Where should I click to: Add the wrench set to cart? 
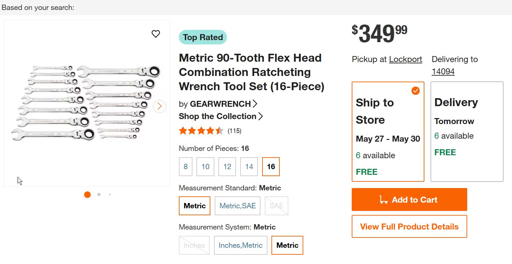(409, 200)
